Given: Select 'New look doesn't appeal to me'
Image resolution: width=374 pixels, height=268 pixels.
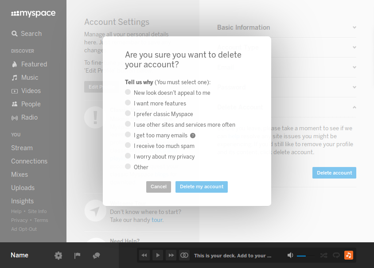Looking at the screenshot, I should pos(128,92).
